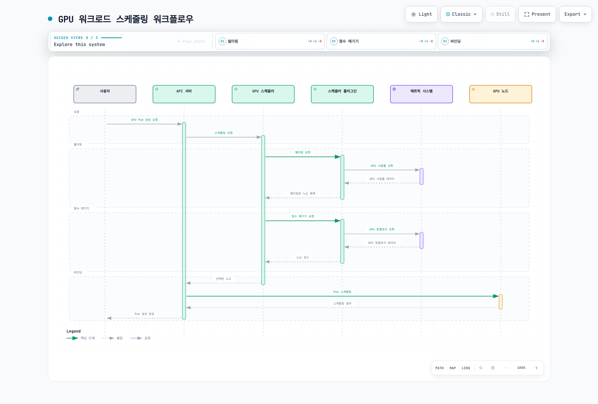Click the 'Pod 스케줄링' message label
The width and height of the screenshot is (598, 404).
(x=342, y=292)
